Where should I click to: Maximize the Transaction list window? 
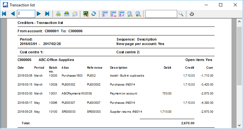click(221, 5)
